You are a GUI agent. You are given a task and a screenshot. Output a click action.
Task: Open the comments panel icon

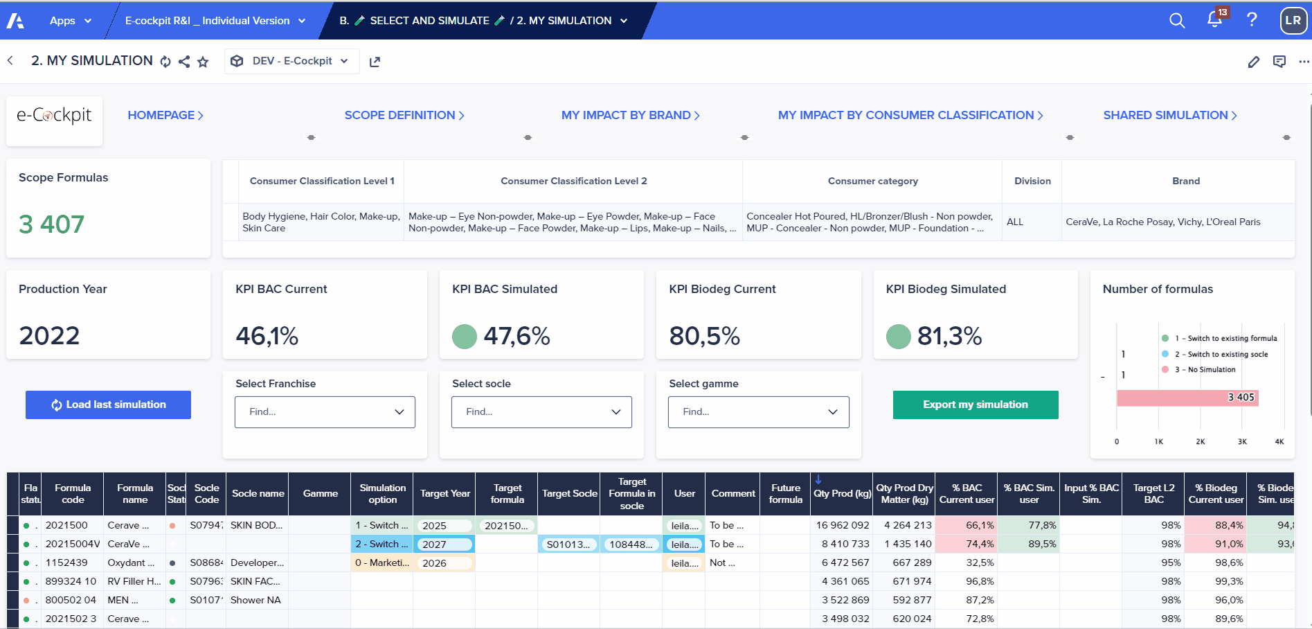[x=1279, y=62]
